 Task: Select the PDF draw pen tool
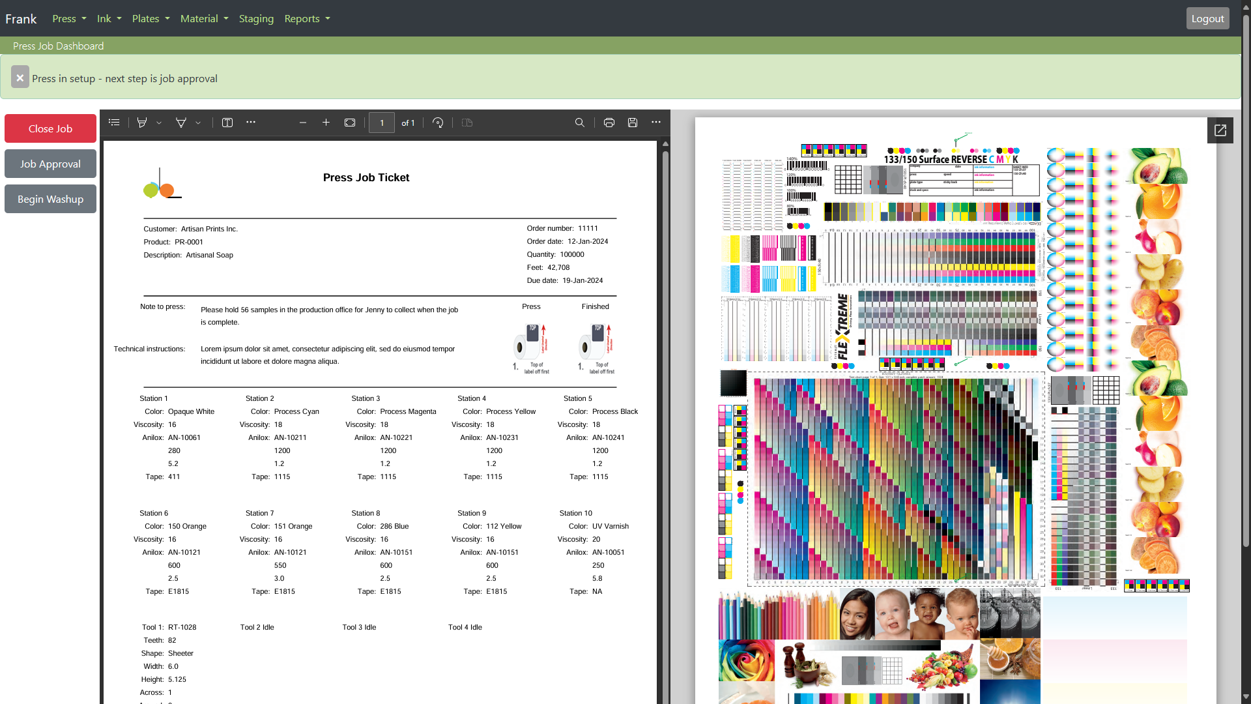coord(181,123)
